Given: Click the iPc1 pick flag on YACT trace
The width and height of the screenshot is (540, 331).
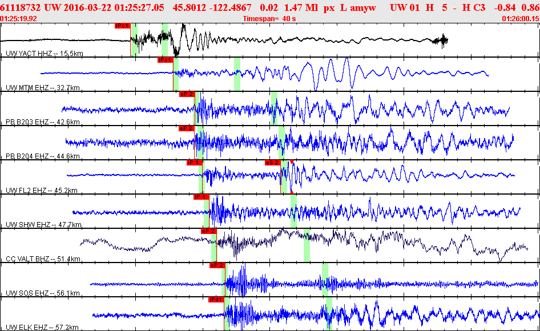Looking at the screenshot, I should coord(123,26).
